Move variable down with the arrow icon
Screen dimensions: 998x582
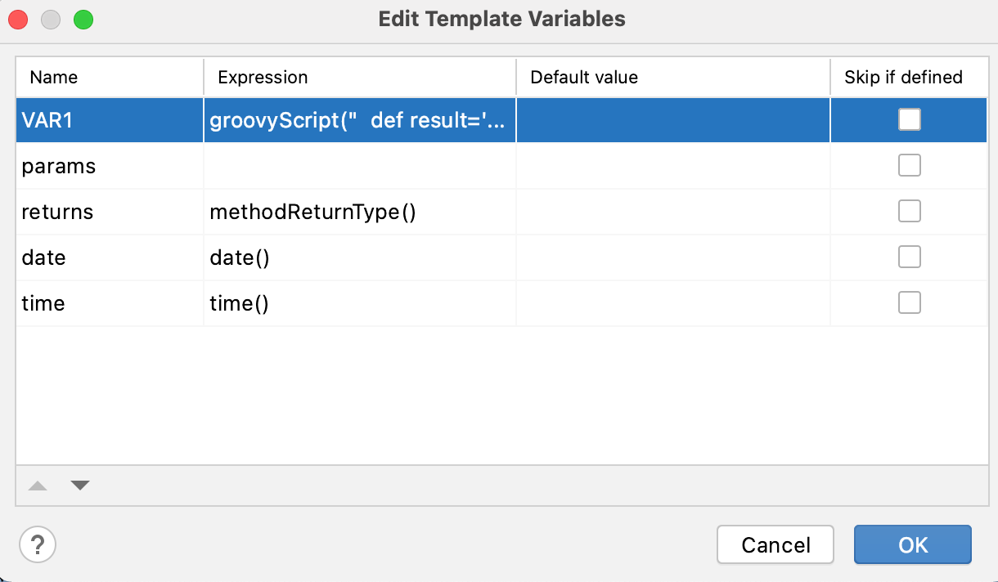[x=79, y=486]
